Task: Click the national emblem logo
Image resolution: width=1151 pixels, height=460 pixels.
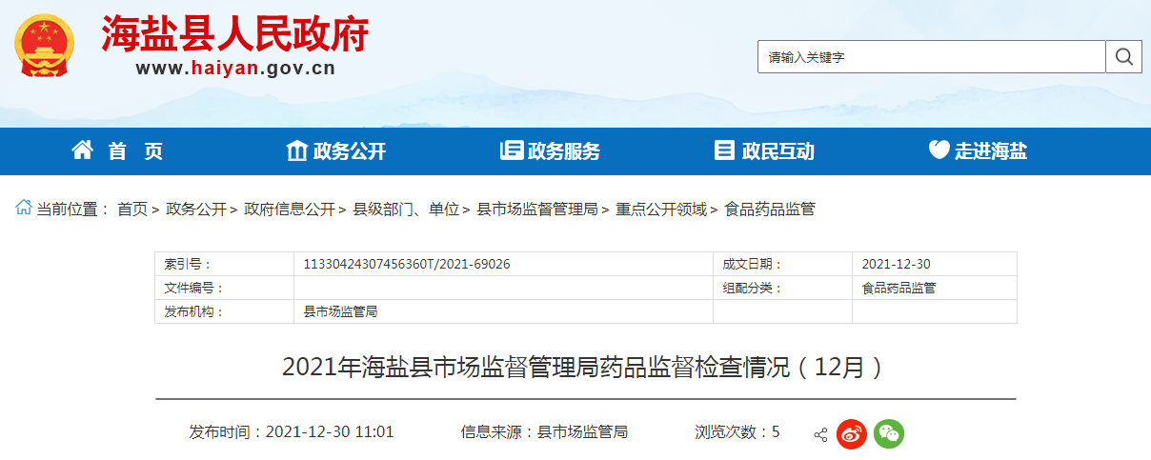Action: (x=44, y=45)
